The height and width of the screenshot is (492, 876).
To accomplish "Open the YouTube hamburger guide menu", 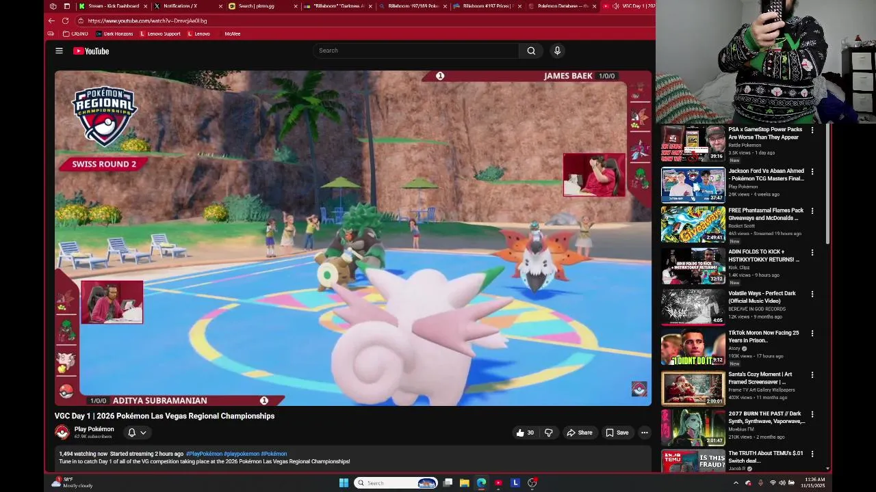I will 59,51.
